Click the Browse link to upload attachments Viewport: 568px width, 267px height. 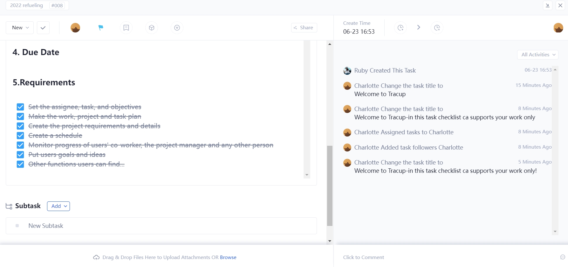point(228,257)
